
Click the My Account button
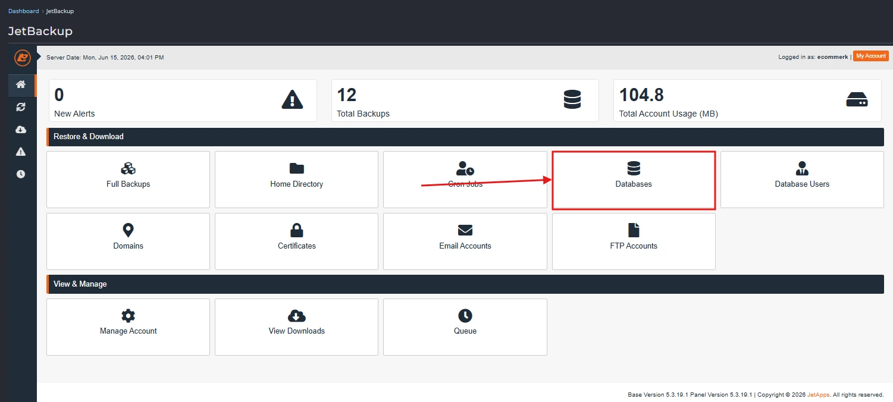[871, 56]
